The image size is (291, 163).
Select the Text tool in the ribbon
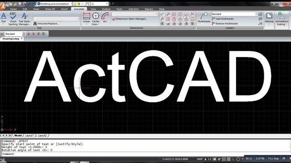[x=3, y=19]
